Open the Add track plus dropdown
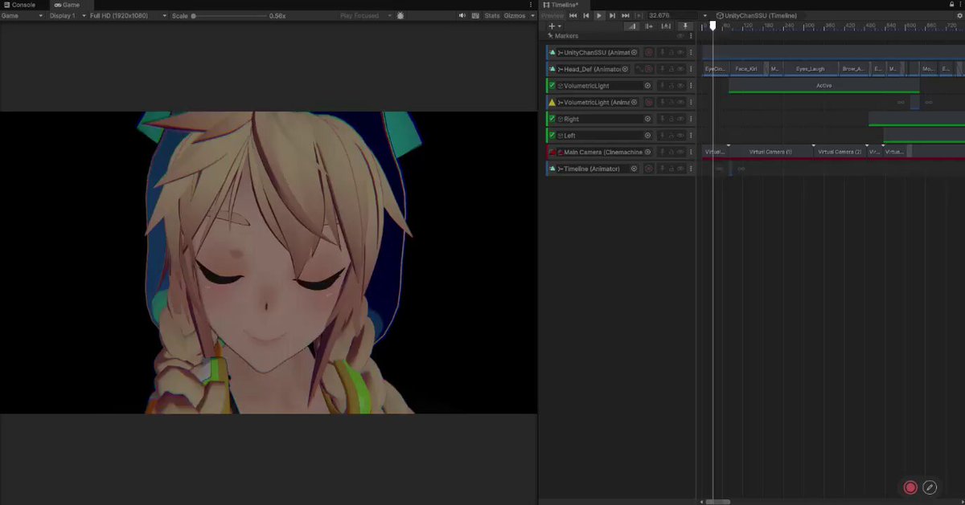 click(x=553, y=26)
